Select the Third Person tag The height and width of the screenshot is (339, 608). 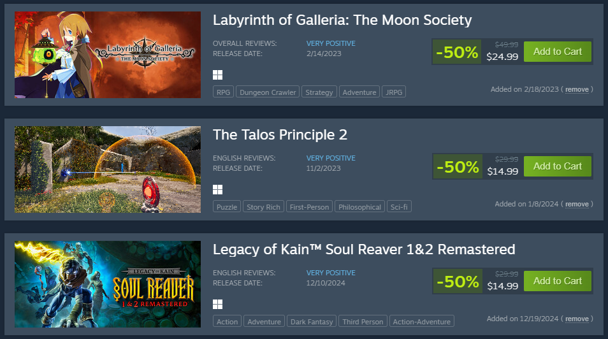click(363, 322)
